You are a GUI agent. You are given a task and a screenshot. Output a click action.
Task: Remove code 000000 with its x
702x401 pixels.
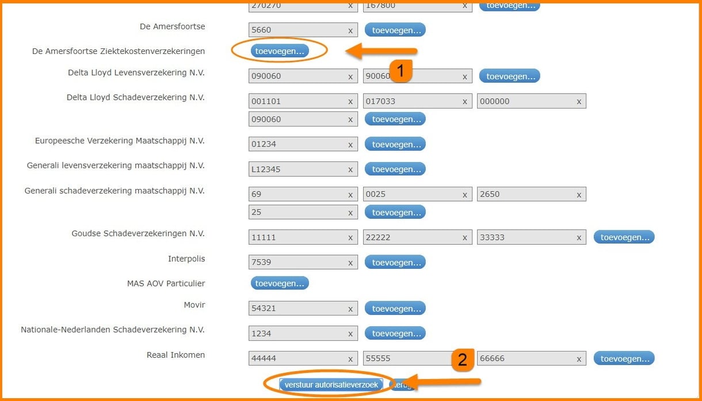pyautogui.click(x=579, y=102)
